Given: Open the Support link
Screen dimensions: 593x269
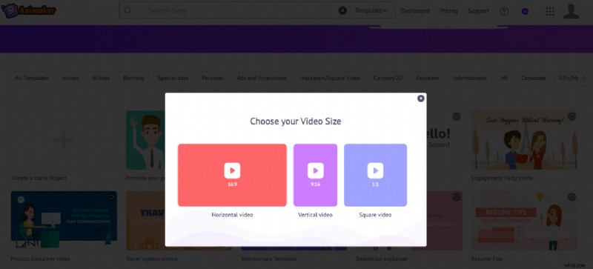Looking at the screenshot, I should (478, 11).
